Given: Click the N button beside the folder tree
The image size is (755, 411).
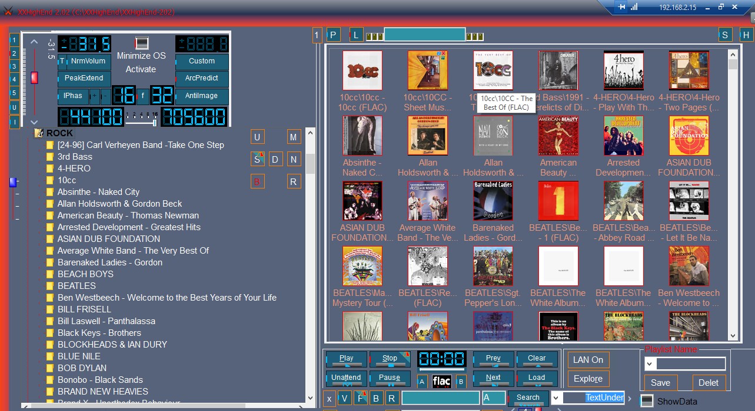Looking at the screenshot, I should click(x=294, y=159).
